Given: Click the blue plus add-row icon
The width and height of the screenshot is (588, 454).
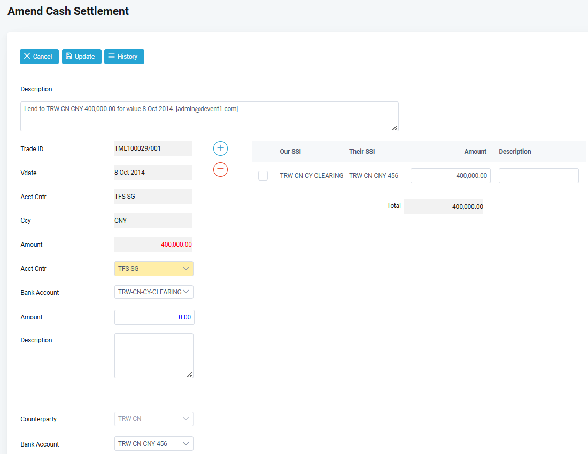Looking at the screenshot, I should click(220, 149).
